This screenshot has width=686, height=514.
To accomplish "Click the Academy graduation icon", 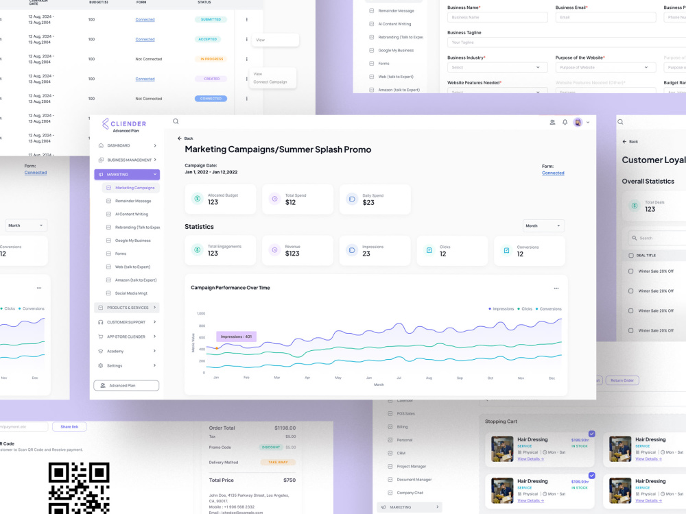I will 101,351.
